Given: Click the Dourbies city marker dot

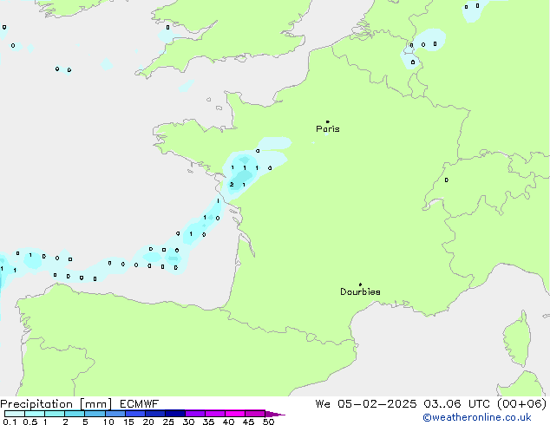Looking at the screenshot, I should [x=360, y=284].
